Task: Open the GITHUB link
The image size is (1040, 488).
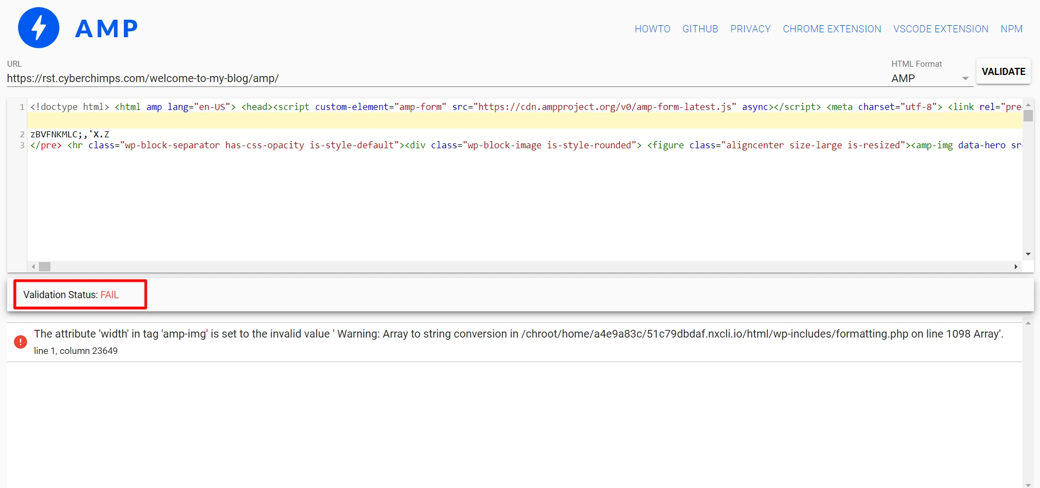Action: pyautogui.click(x=700, y=29)
